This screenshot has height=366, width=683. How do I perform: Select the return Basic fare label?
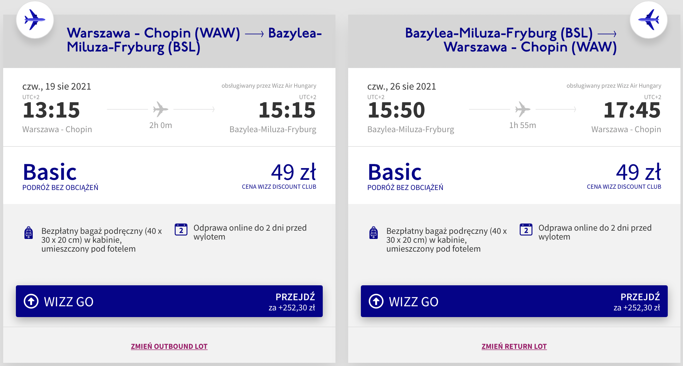point(395,172)
